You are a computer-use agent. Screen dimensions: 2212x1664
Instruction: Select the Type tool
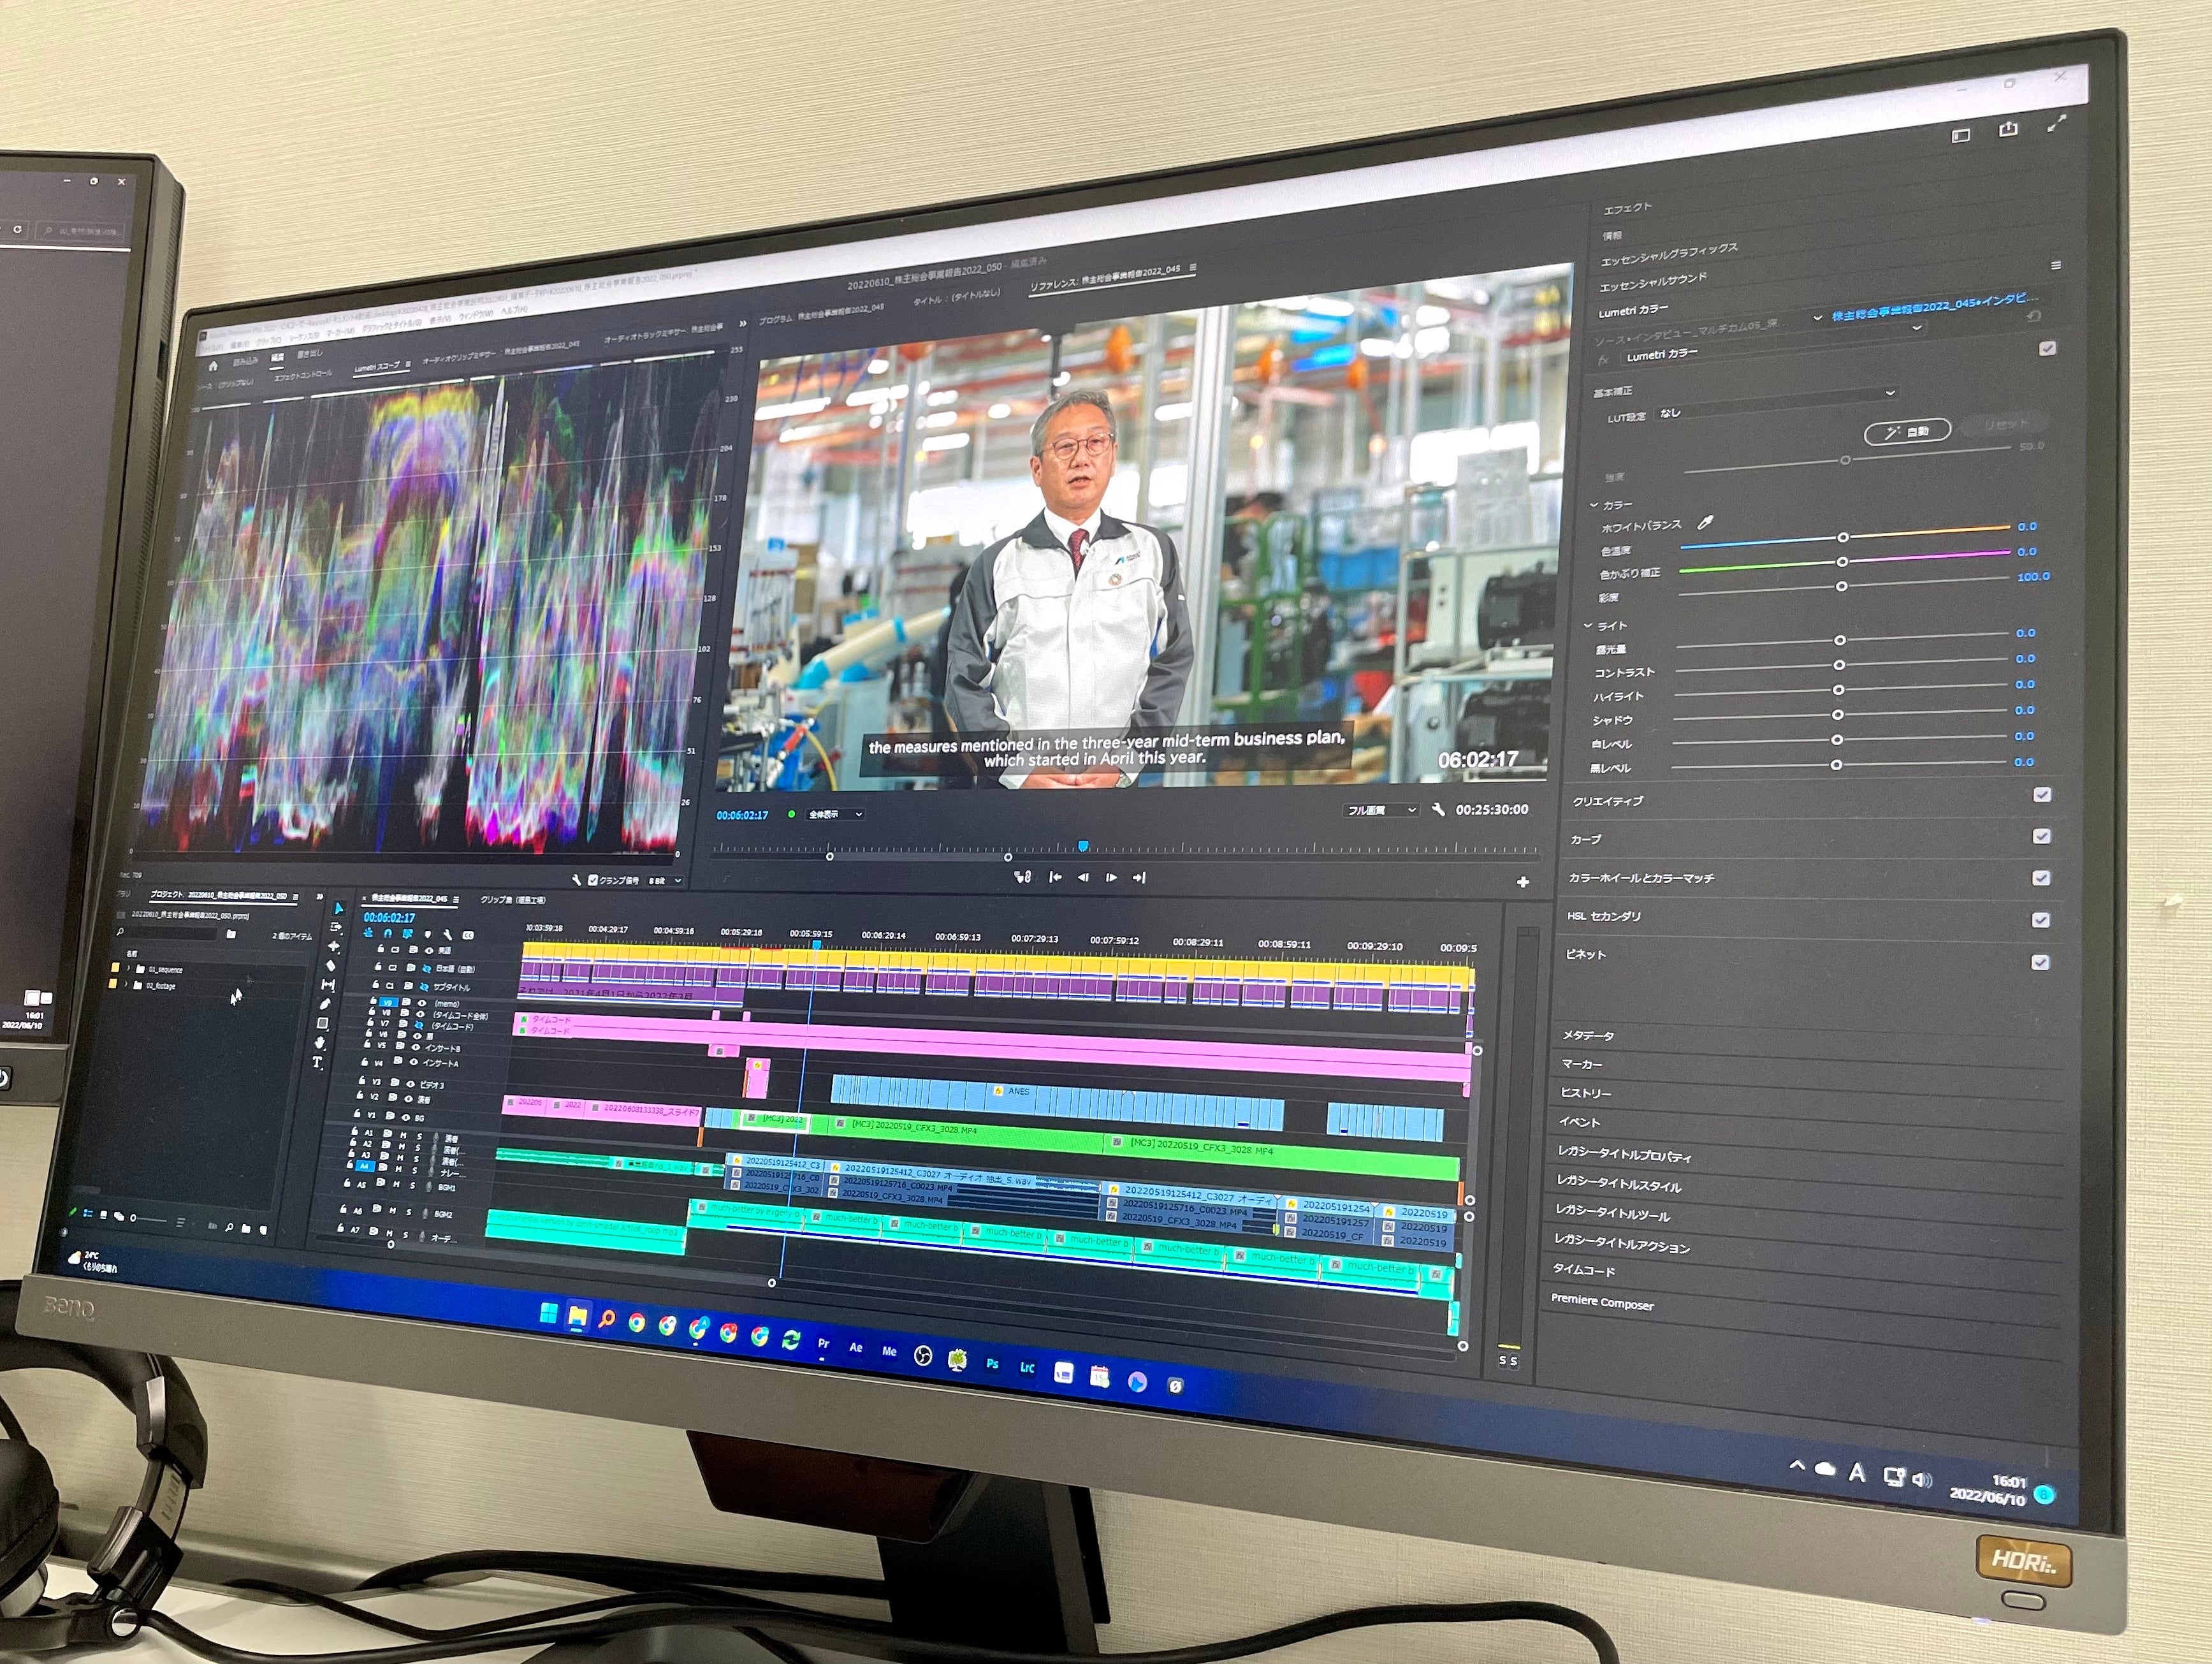click(318, 1062)
